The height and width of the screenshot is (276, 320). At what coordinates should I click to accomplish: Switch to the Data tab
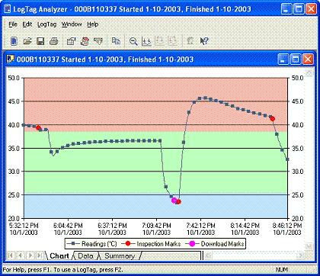[85, 255]
